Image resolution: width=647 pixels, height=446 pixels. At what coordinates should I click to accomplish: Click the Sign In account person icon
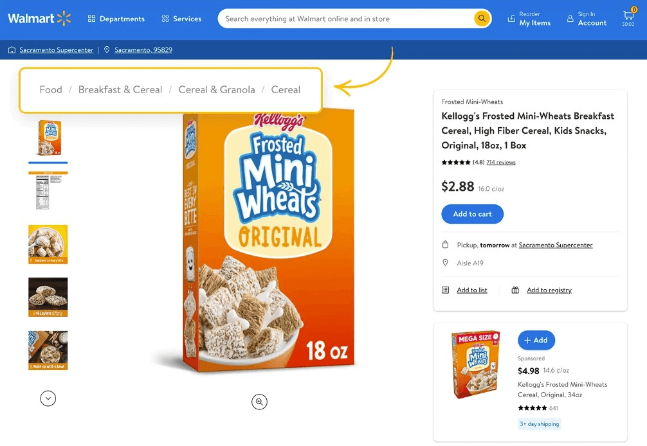click(570, 19)
